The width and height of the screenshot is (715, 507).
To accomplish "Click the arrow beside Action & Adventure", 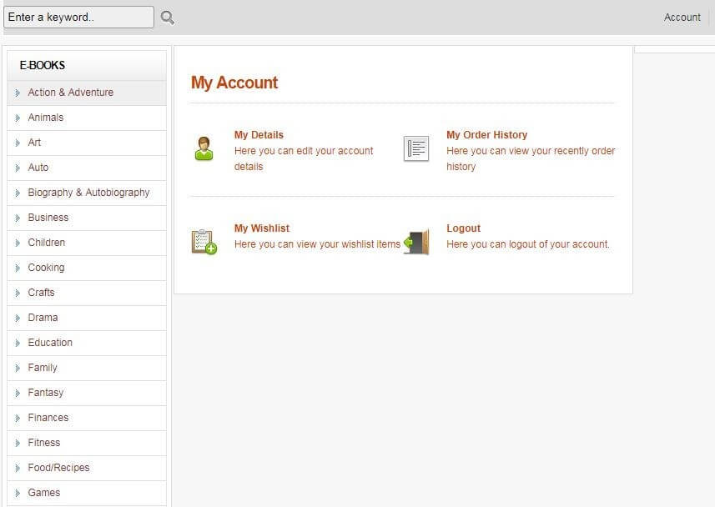I will tap(18, 93).
